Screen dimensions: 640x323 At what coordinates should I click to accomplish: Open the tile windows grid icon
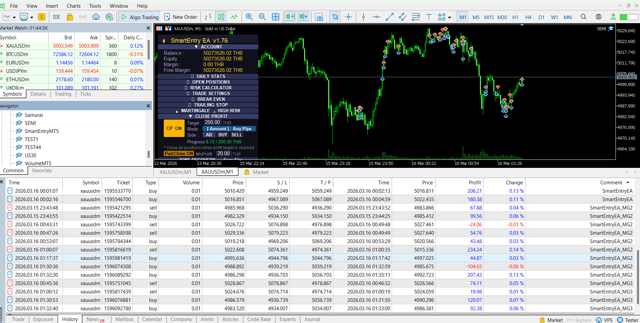(x=276, y=17)
